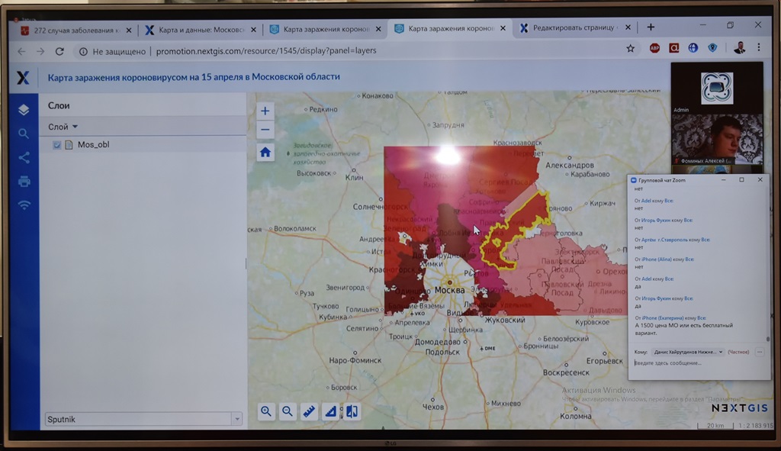Activate the ruler distance measurement tool
The width and height of the screenshot is (781, 451).
pyautogui.click(x=310, y=411)
